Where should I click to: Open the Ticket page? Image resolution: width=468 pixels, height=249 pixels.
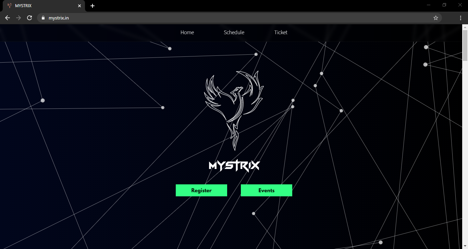[281, 32]
